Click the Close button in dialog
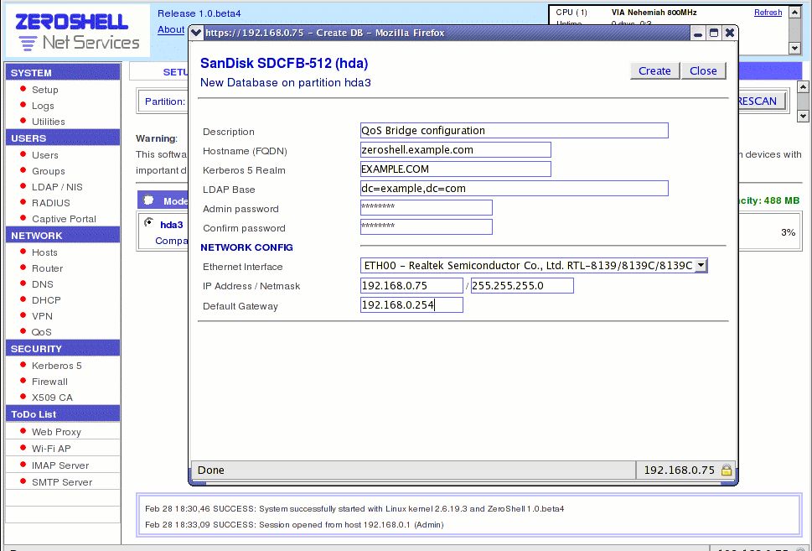The image size is (812, 551). click(x=703, y=71)
